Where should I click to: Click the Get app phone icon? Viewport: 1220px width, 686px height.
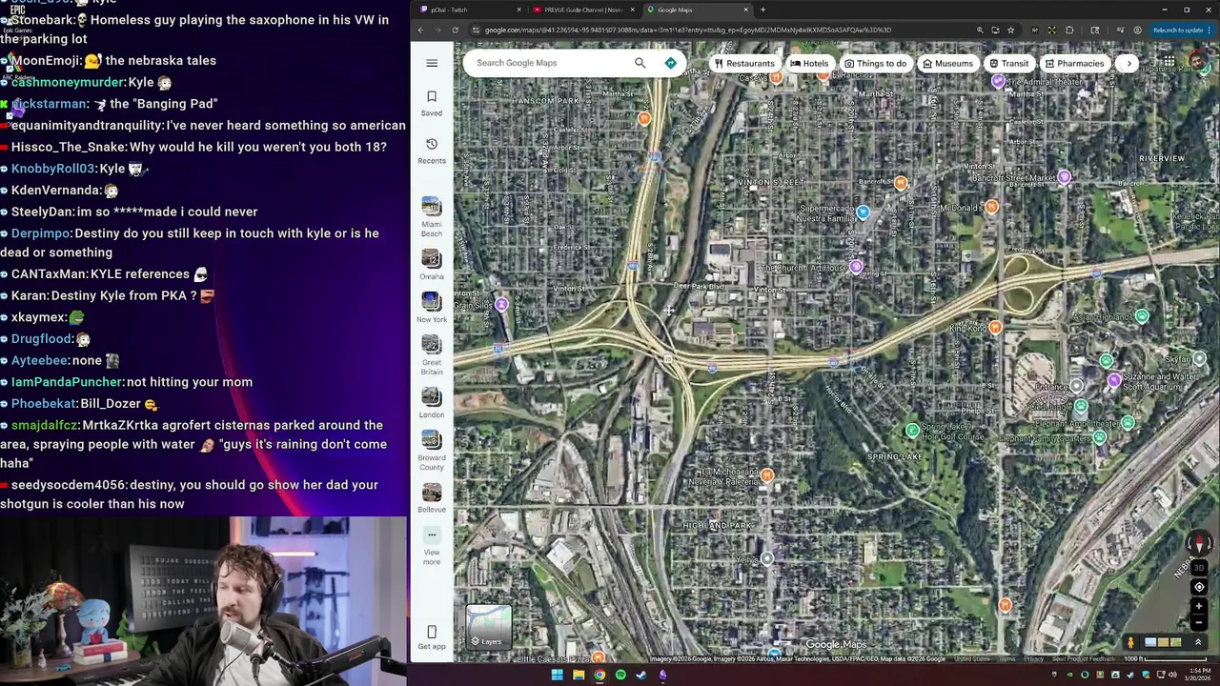[x=432, y=637]
